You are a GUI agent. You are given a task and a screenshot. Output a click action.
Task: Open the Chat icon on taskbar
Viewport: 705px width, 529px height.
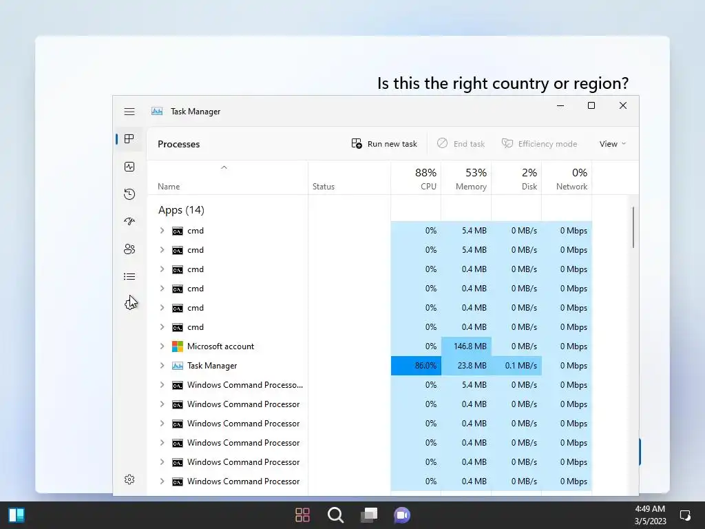[402, 515]
